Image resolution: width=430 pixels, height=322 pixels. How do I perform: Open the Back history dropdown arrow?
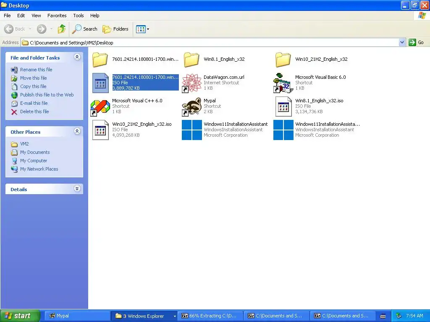30,29
